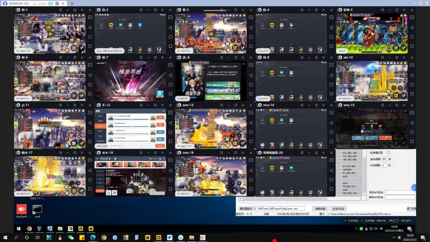The height and width of the screenshot is (242, 430).
Task: Launch the Facebook app in the second emulator
Action: point(140,25)
